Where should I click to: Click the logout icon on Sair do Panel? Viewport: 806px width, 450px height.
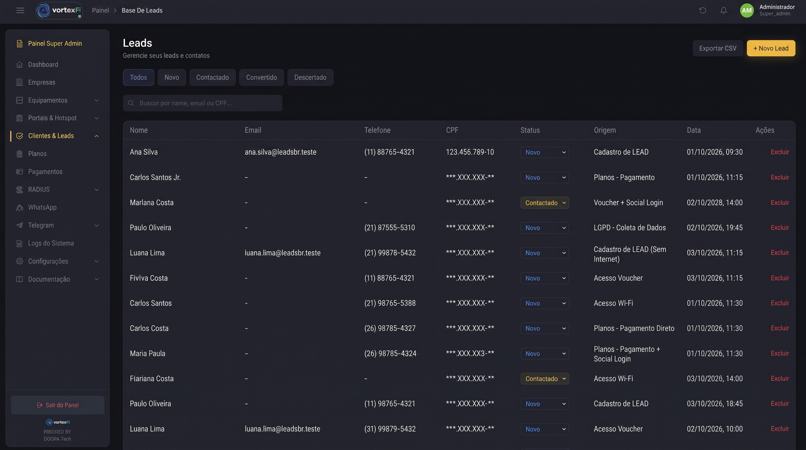click(x=40, y=405)
